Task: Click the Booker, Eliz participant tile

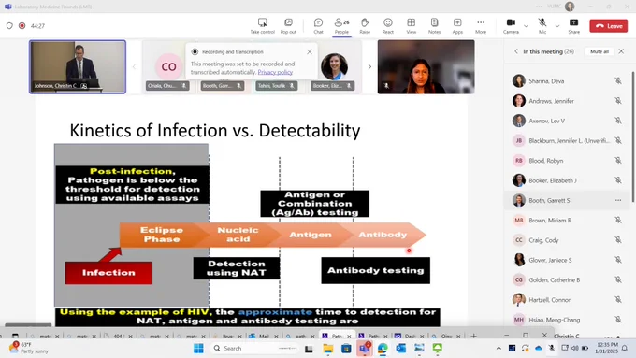Action: point(333,67)
